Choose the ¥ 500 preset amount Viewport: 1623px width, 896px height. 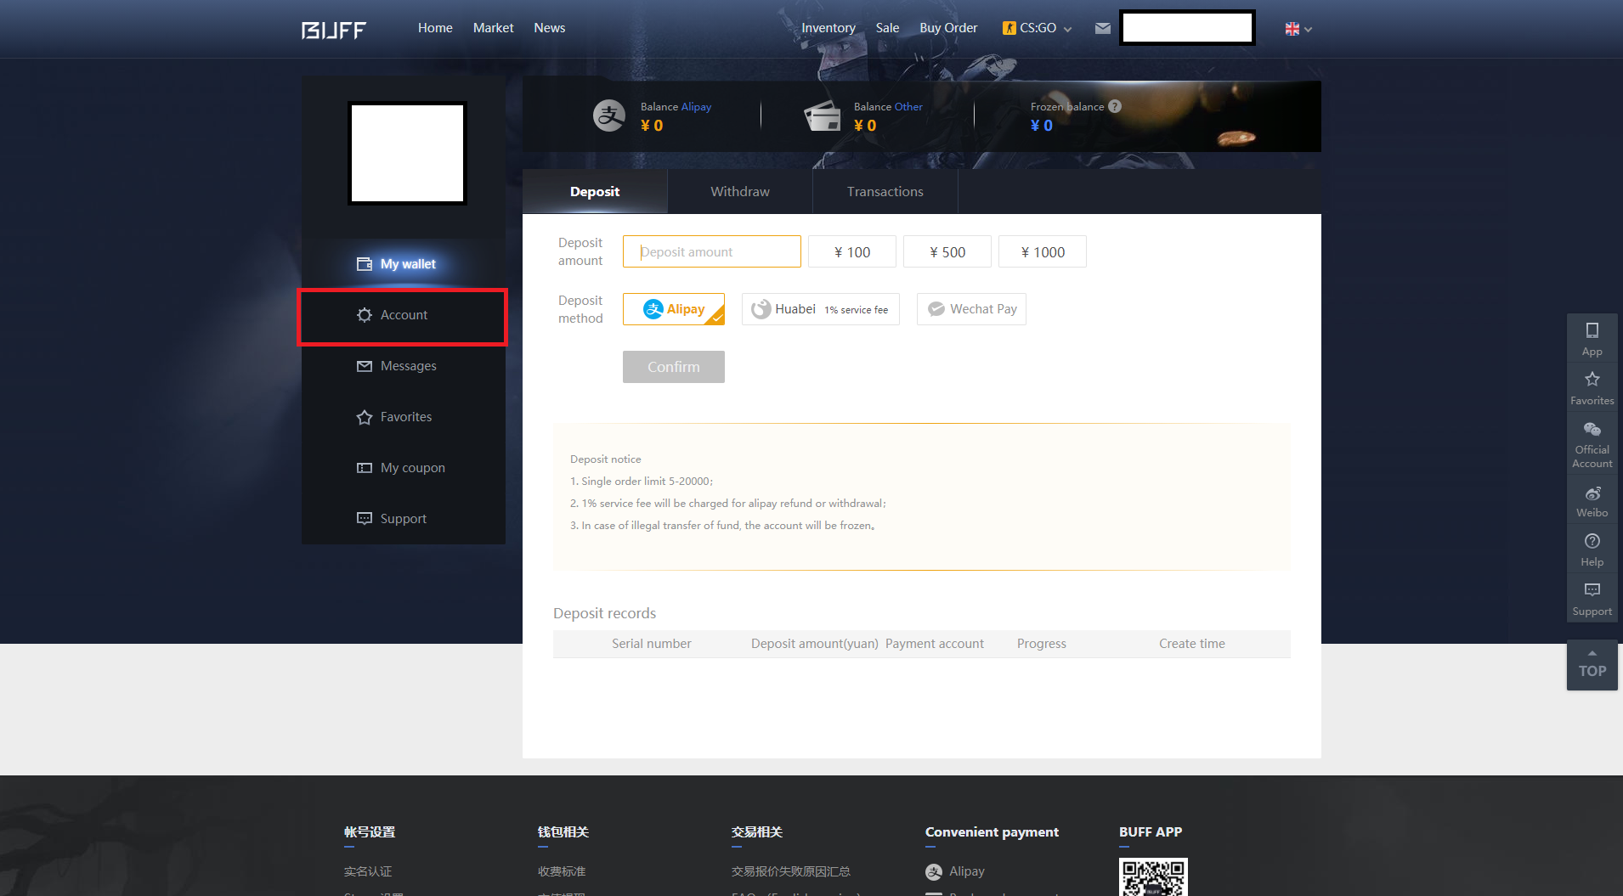947,252
